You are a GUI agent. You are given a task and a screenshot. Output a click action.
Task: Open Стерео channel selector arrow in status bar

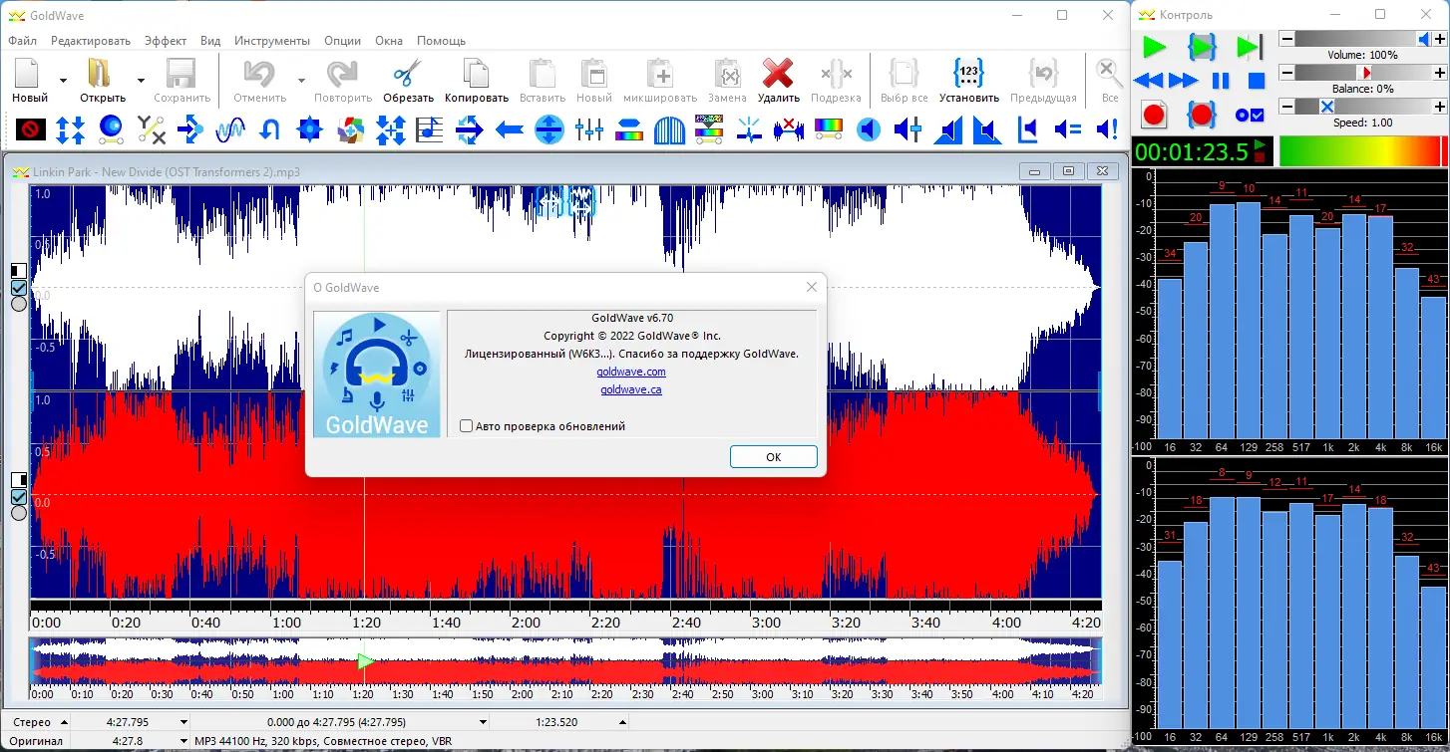(63, 722)
